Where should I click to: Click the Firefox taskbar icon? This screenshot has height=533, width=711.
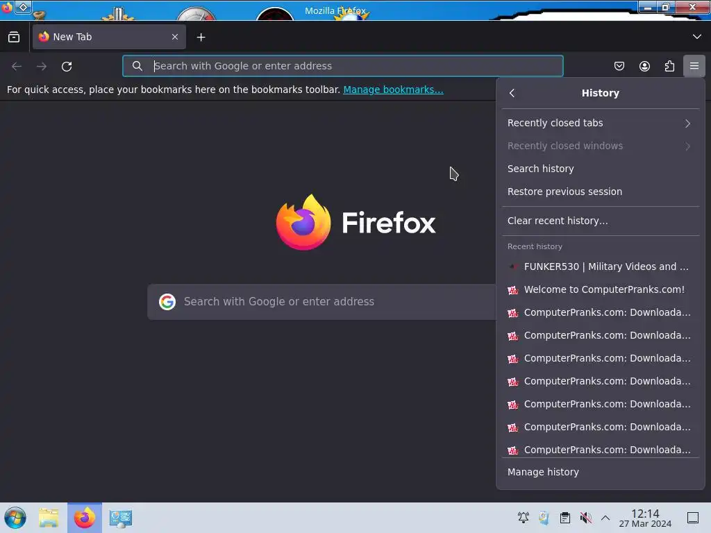[85, 518]
